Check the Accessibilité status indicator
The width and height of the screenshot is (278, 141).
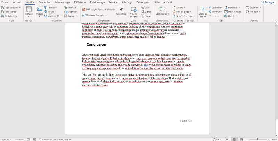(x=55, y=139)
